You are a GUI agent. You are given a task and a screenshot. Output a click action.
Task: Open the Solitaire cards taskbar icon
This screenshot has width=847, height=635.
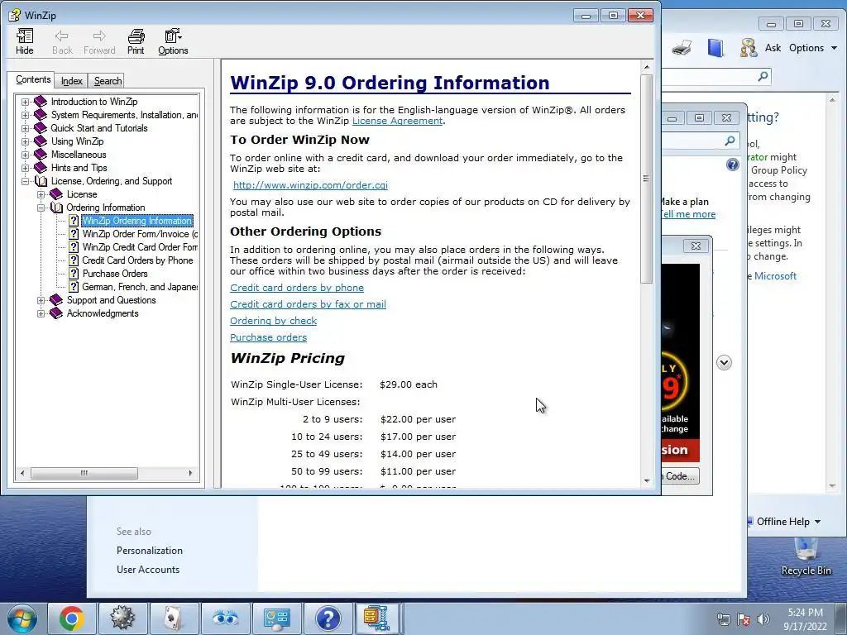174,618
